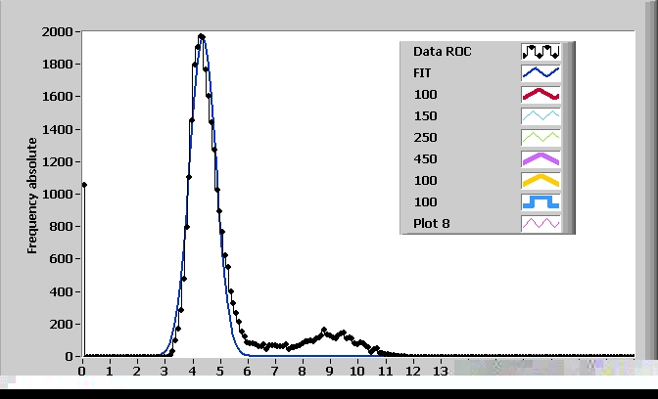Click the "Frequency absolute" Y-axis label

click(31, 194)
